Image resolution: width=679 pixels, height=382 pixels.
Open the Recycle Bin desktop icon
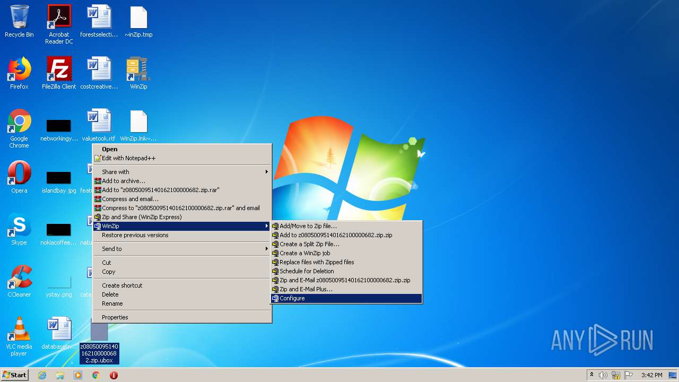[19, 22]
